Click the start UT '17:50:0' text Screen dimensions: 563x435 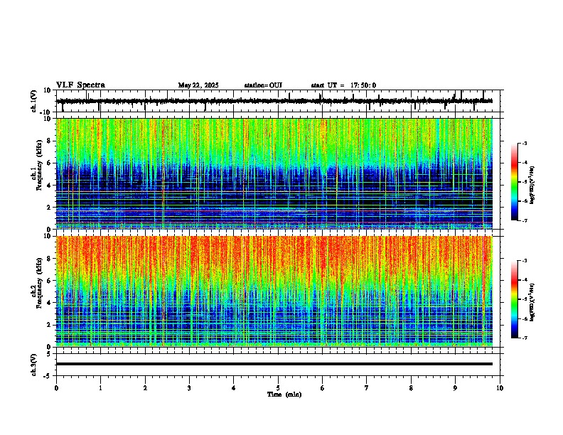(363, 85)
